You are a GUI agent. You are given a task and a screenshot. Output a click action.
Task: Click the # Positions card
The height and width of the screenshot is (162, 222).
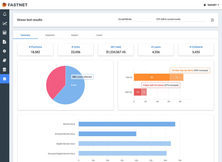point(36,50)
